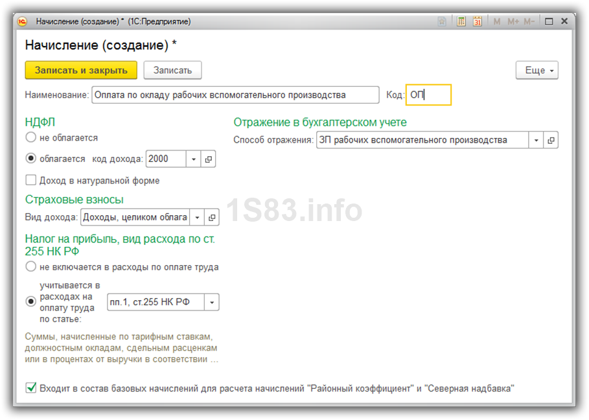The image size is (589, 420).
Task: Open the пп.1, ст.255 НК РФ dropdown
Action: click(211, 302)
